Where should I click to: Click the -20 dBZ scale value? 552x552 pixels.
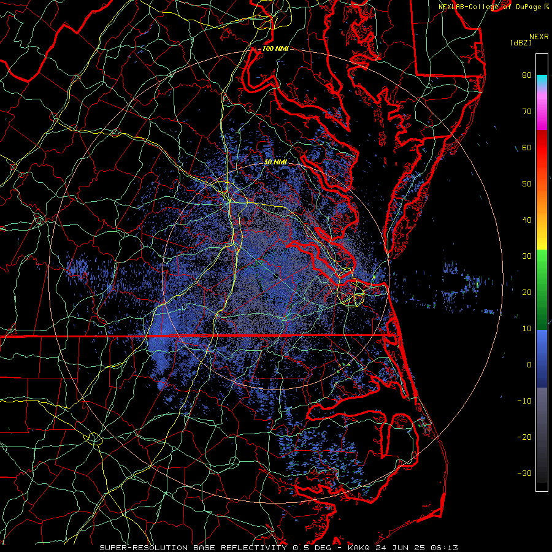pyautogui.click(x=524, y=437)
